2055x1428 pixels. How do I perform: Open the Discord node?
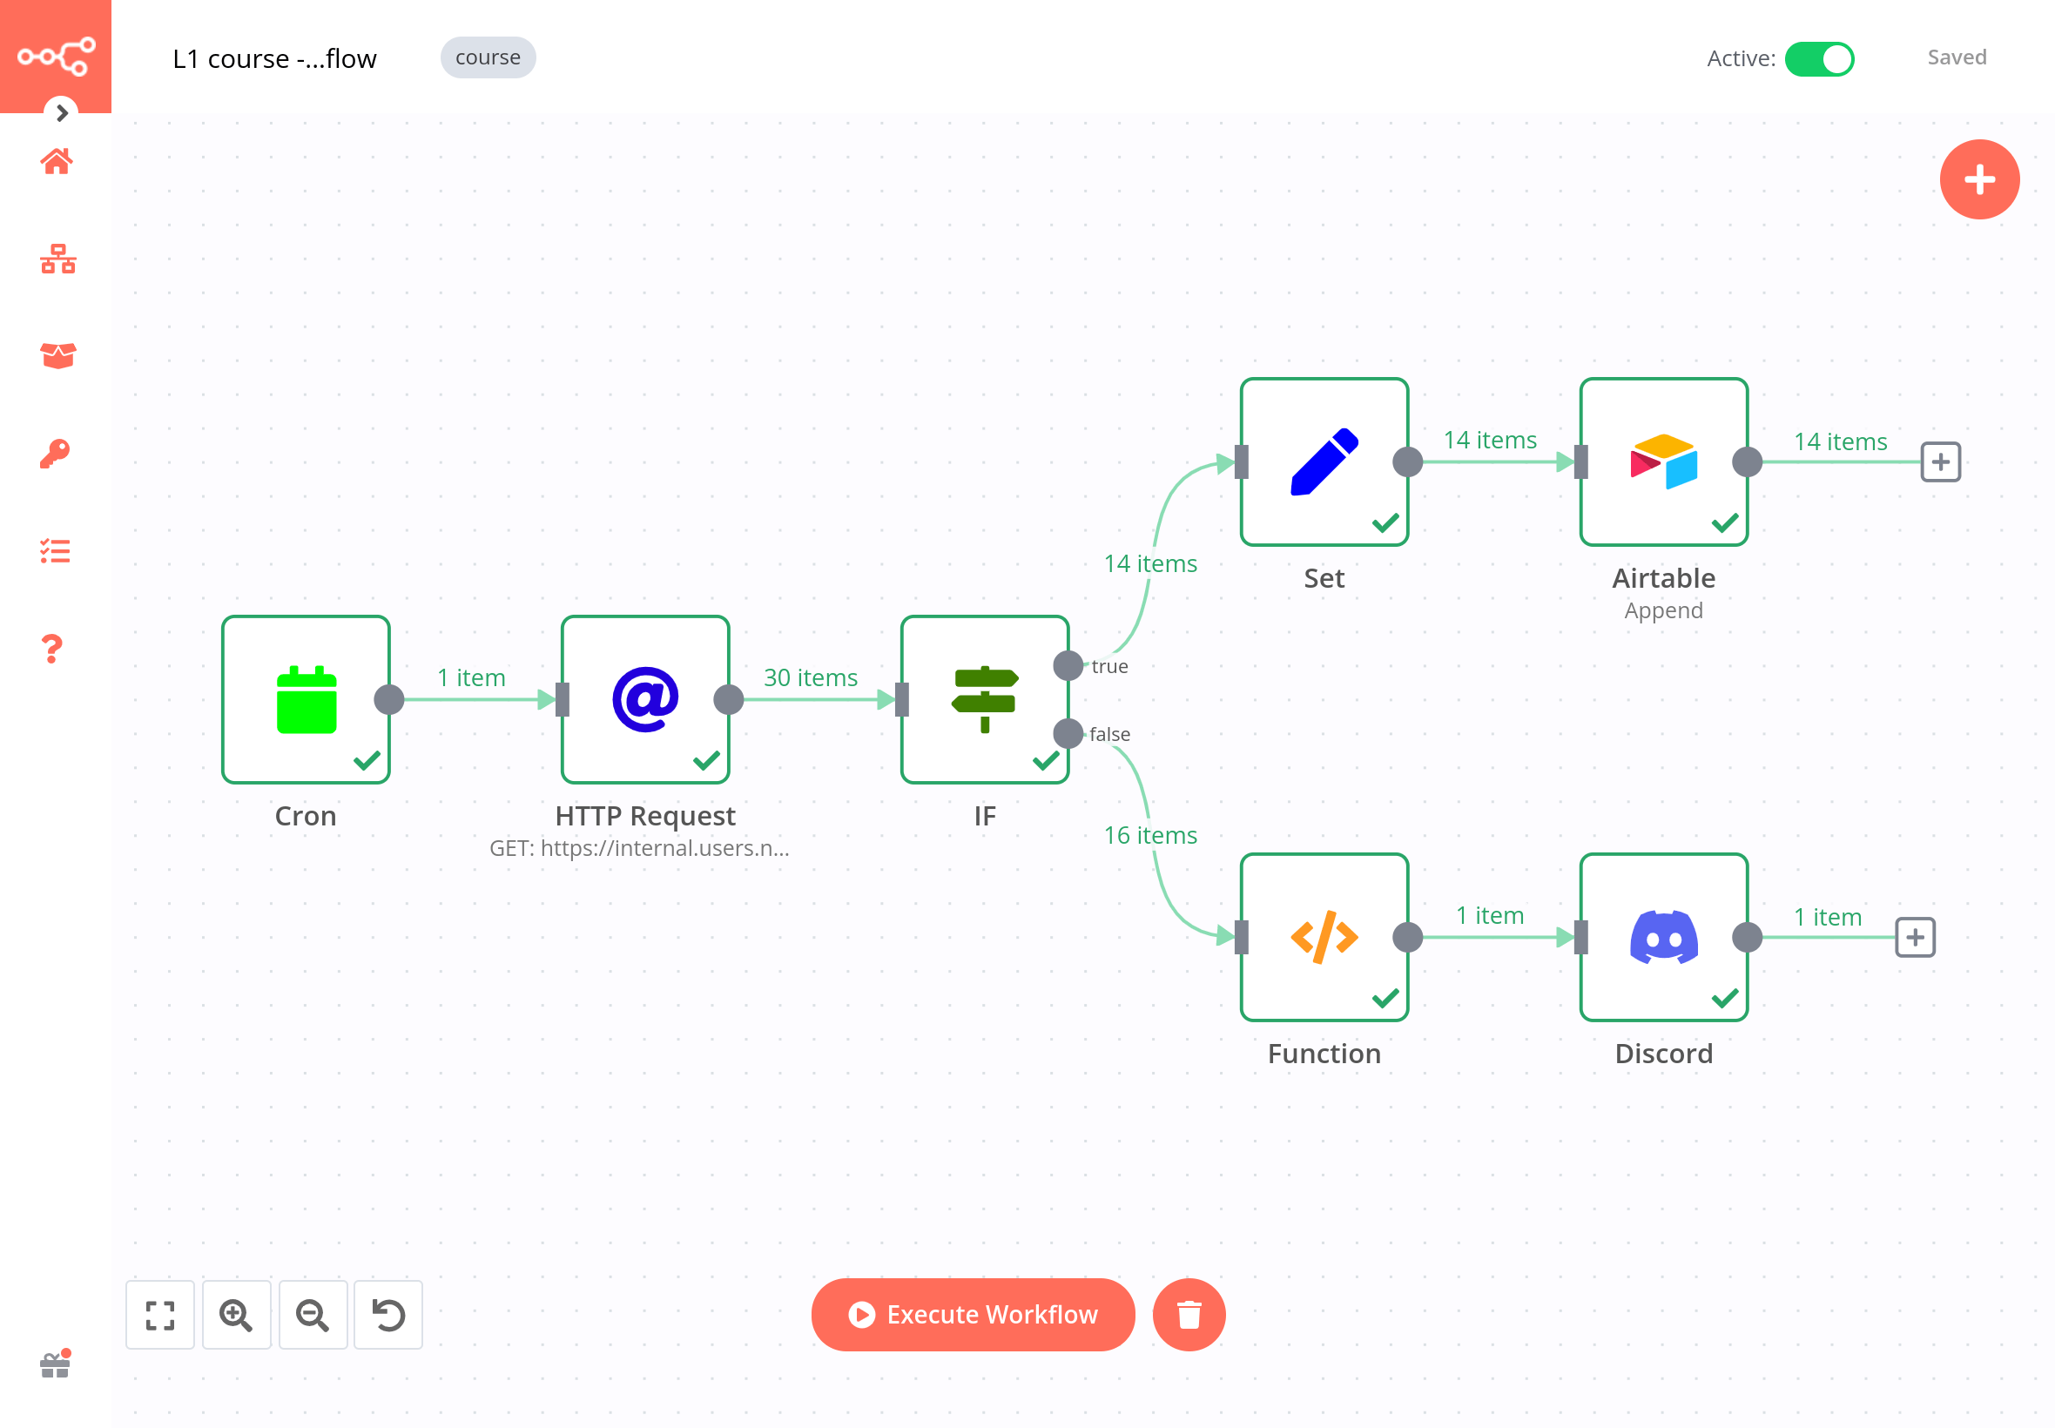coord(1662,938)
